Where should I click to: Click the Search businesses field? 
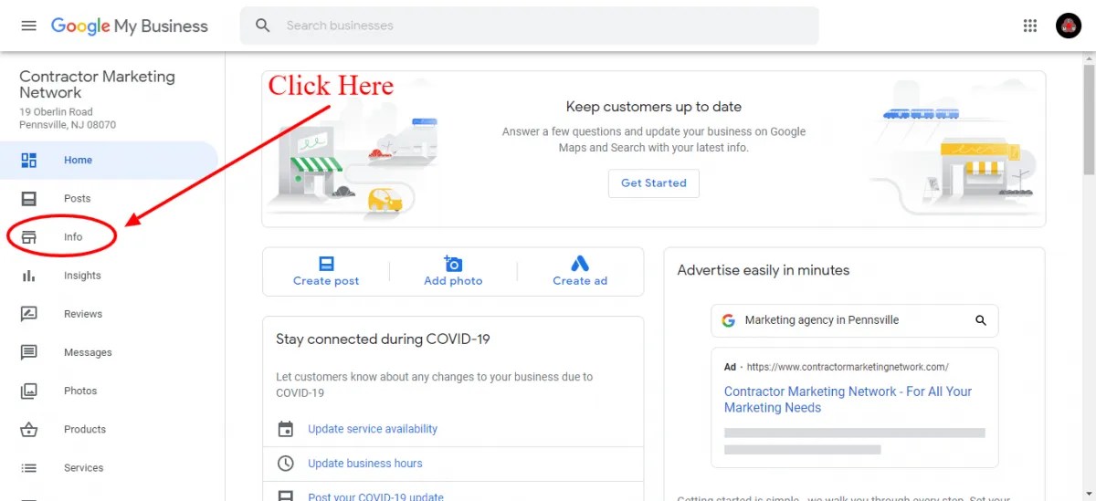point(530,26)
